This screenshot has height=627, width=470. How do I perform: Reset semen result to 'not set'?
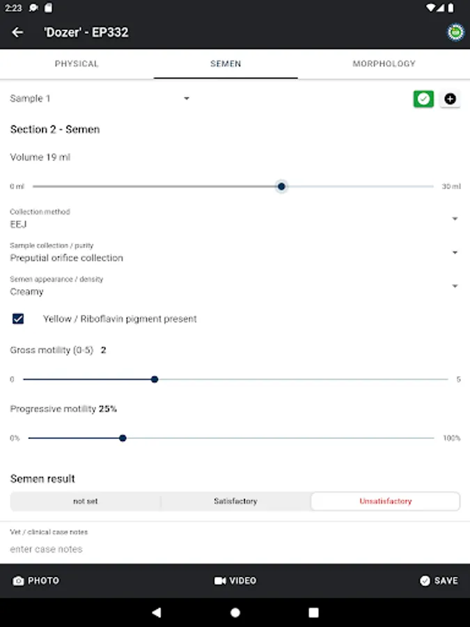click(85, 501)
